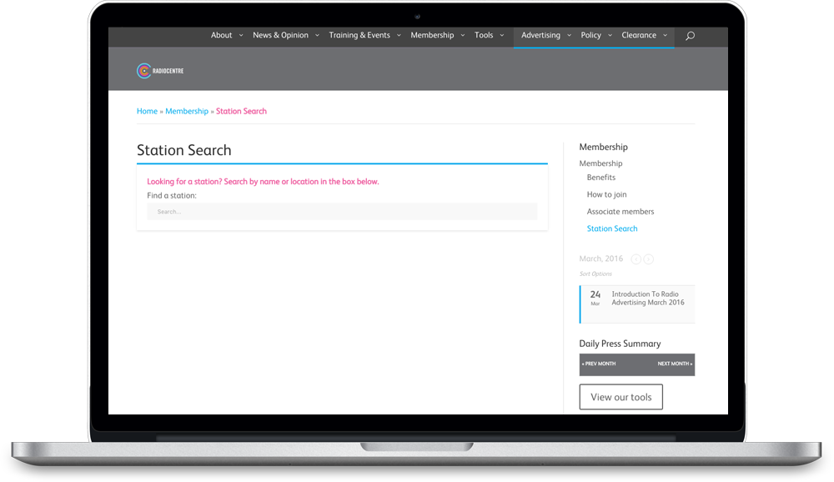Click the Find a station search box
Image resolution: width=834 pixels, height=482 pixels.
tap(342, 212)
